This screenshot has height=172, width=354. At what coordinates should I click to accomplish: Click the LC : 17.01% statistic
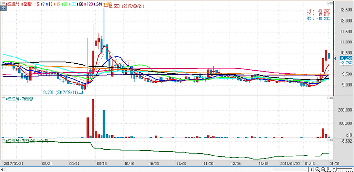pos(318,15)
